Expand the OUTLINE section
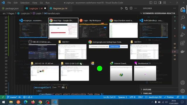 [159, 90]
